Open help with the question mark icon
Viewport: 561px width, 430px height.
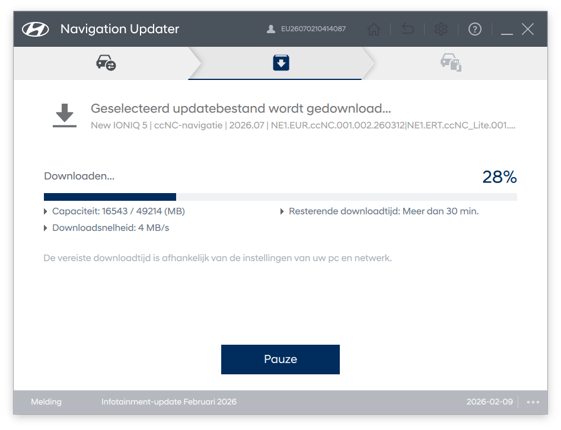(x=475, y=29)
